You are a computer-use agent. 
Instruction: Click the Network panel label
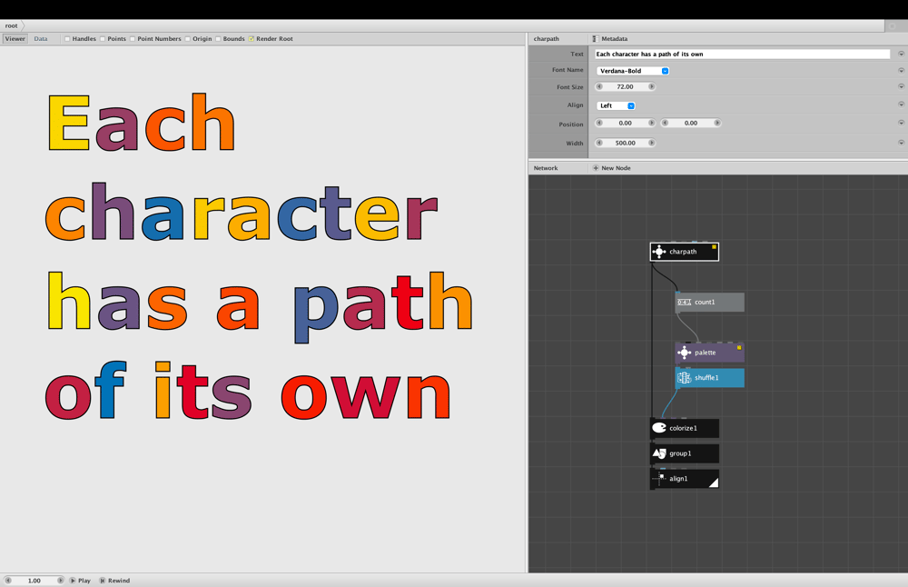tap(546, 168)
